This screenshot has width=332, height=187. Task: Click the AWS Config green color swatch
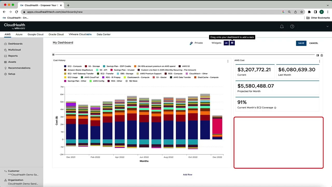coord(91,81)
